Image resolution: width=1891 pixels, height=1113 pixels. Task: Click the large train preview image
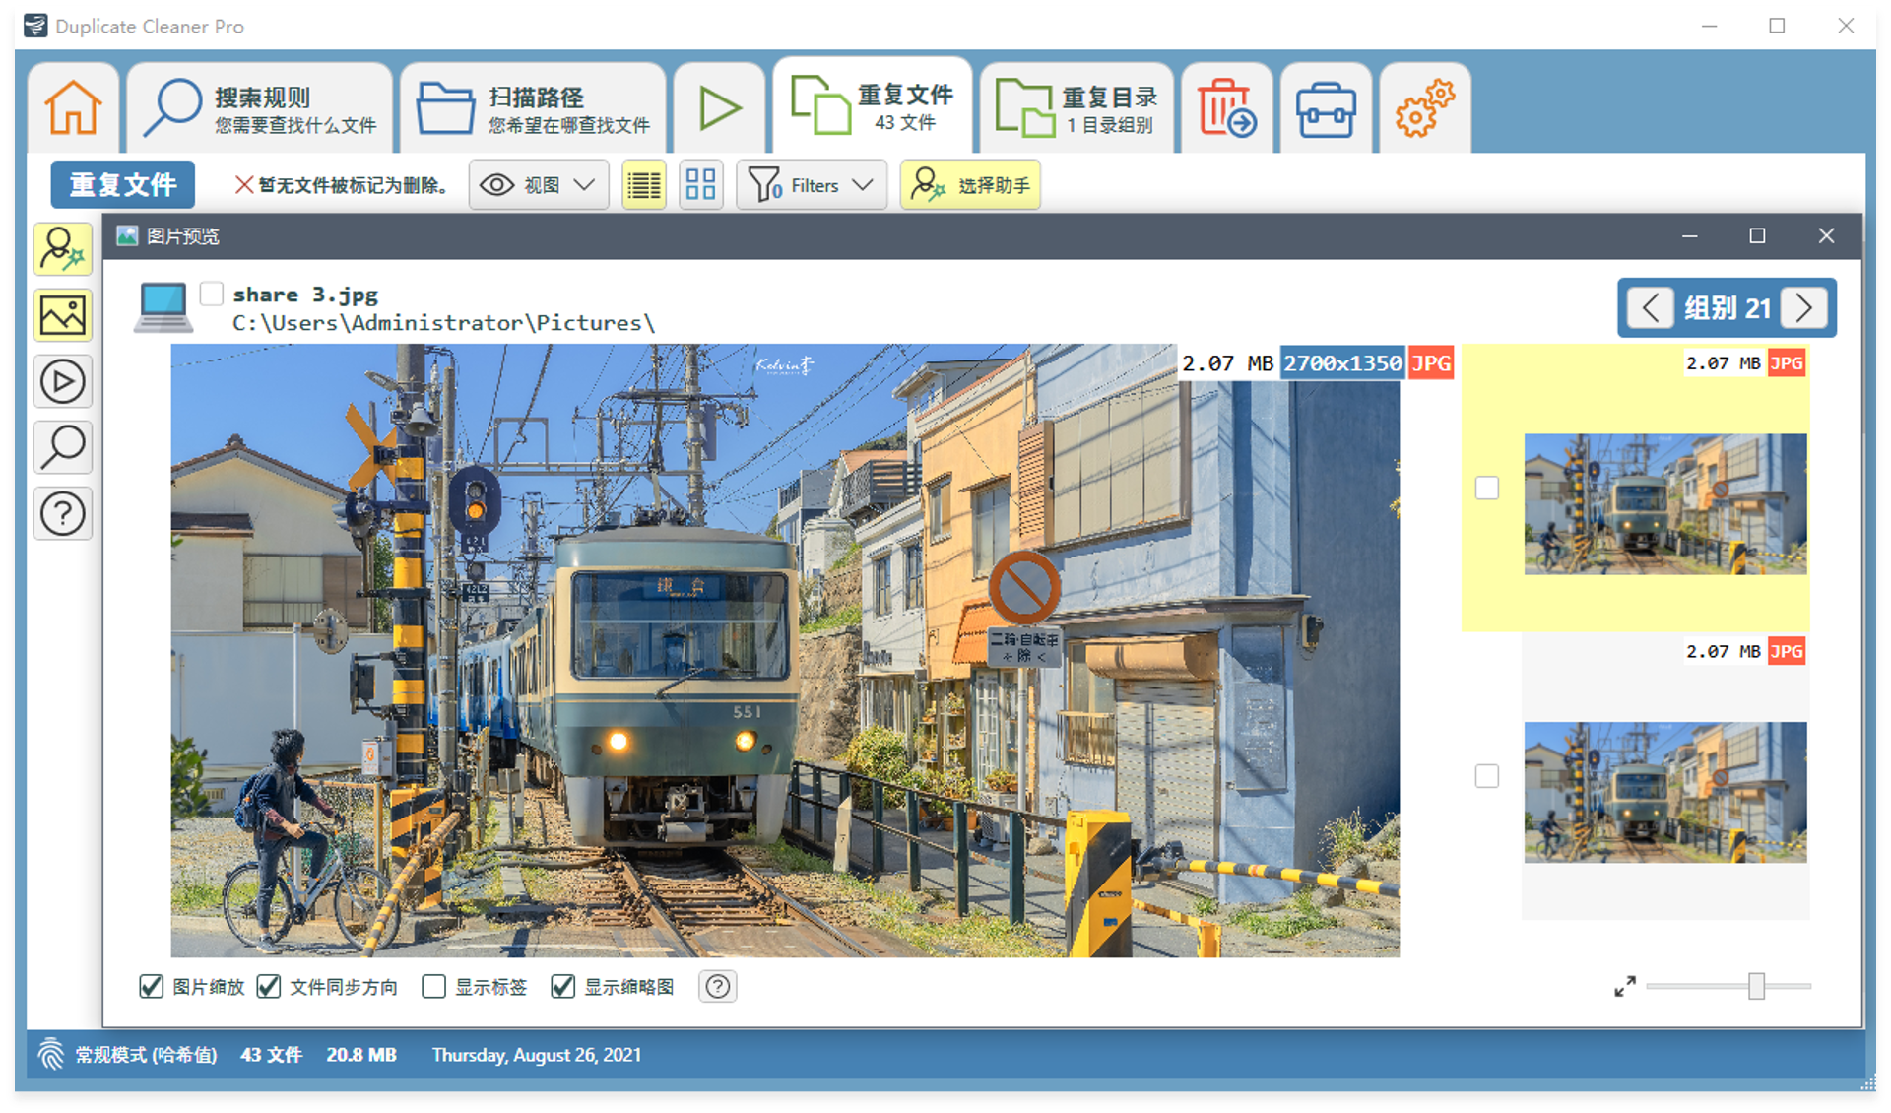[785, 650]
